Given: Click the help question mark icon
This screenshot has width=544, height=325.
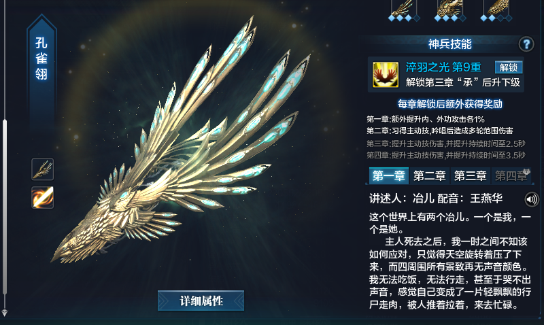Looking at the screenshot, I should click(526, 44).
